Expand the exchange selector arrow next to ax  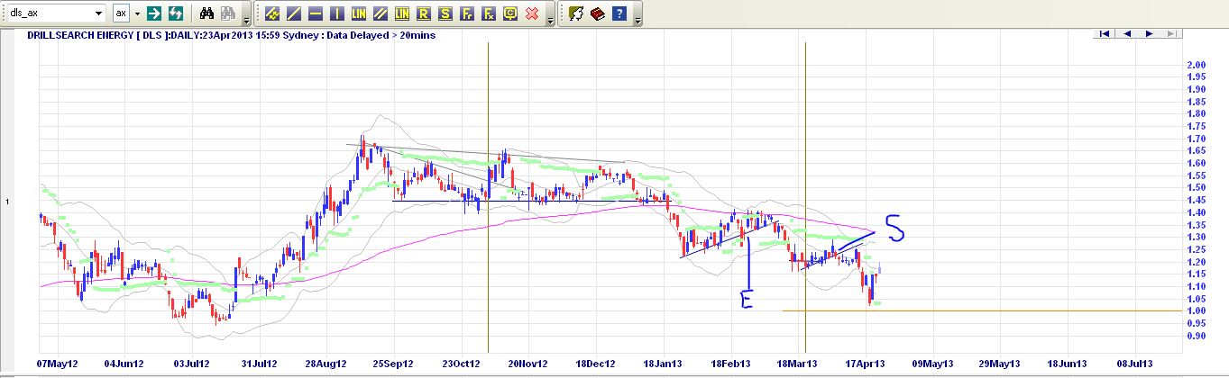(137, 13)
